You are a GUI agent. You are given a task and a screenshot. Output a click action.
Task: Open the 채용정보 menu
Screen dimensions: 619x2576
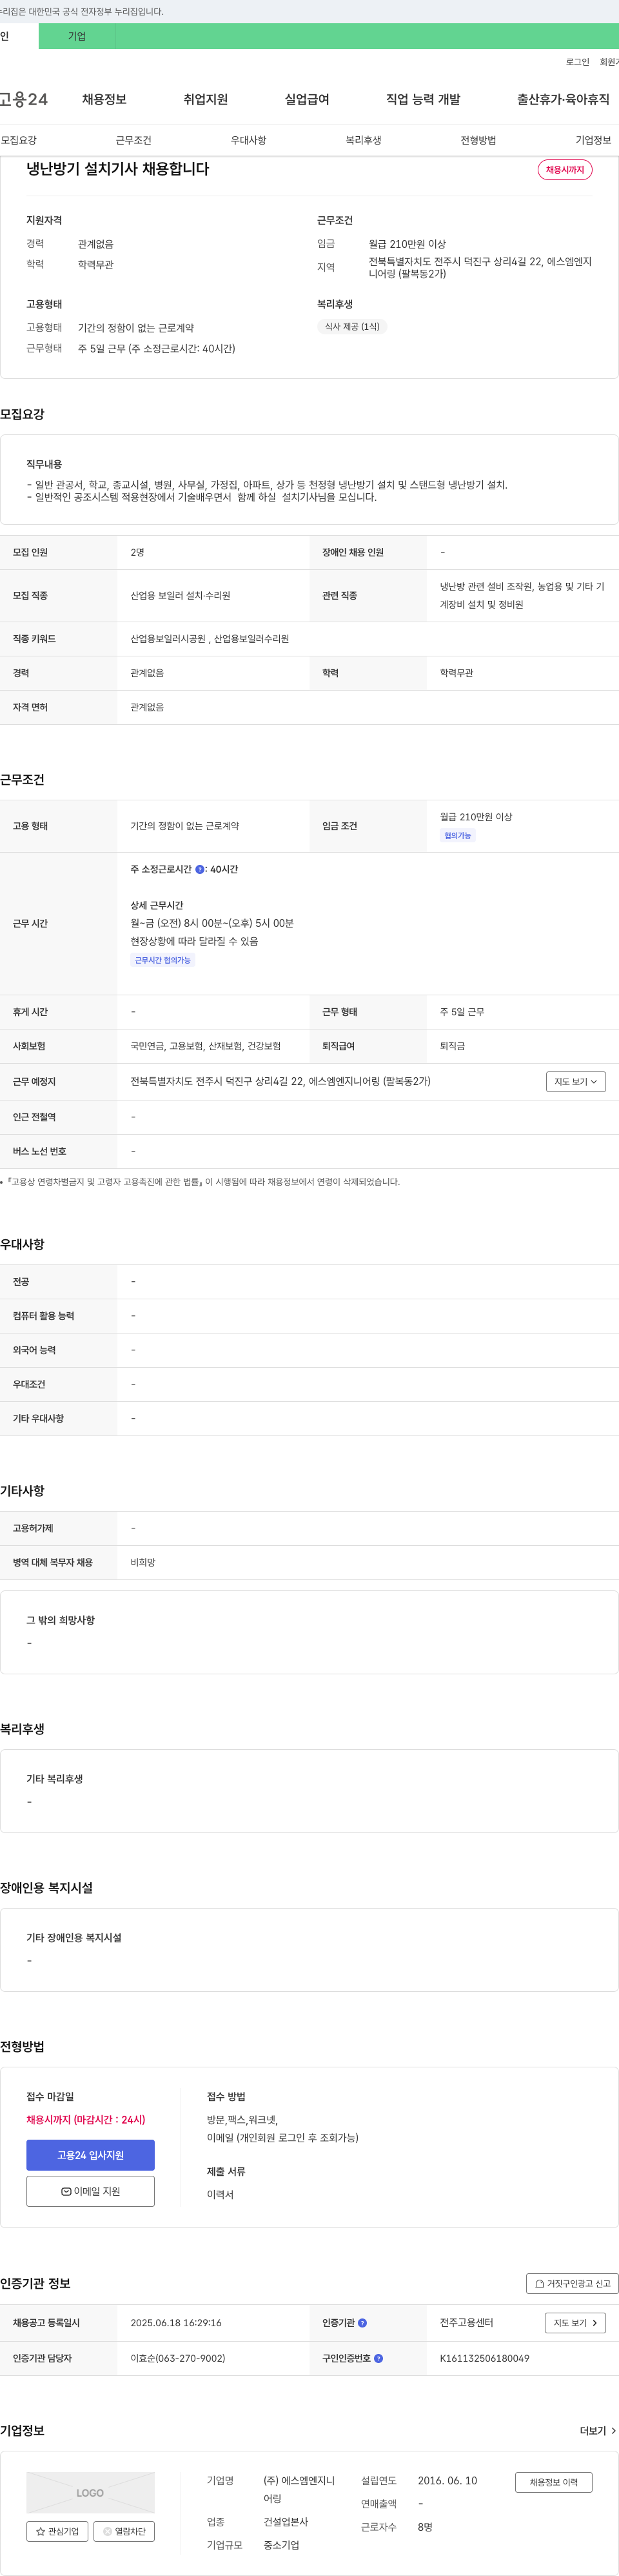tap(104, 99)
